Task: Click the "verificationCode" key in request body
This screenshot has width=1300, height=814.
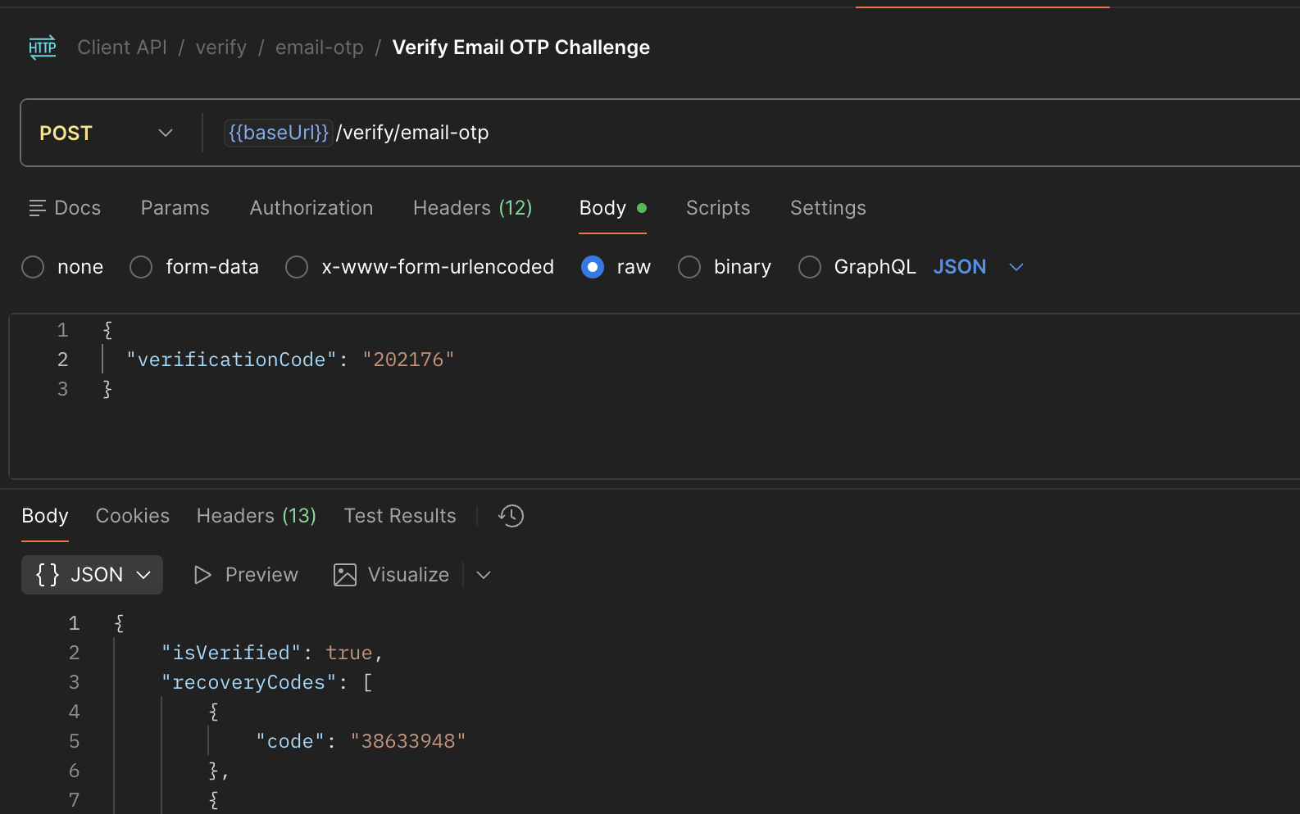Action: tap(231, 360)
